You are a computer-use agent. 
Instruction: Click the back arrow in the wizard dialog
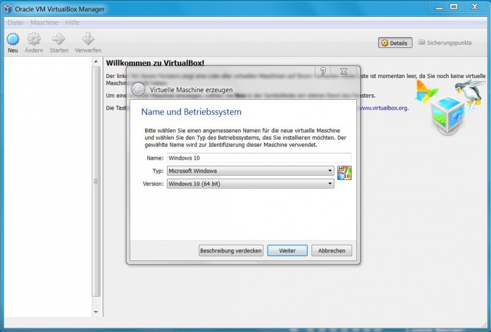[138, 90]
